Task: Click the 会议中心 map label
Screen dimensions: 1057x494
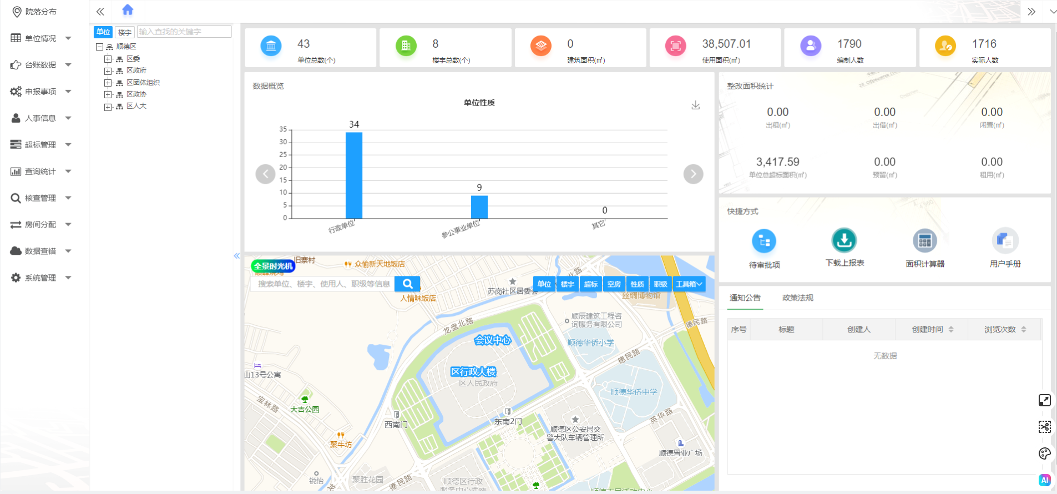Action: click(x=492, y=340)
